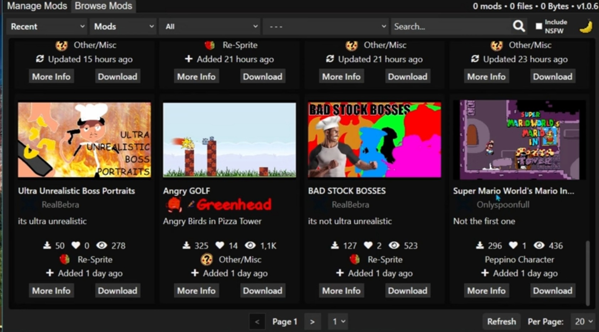The image size is (599, 332).
Task: Download Ultra Unrealistic Boss Portraits
Action: (117, 290)
